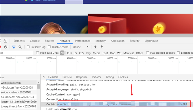Click the scroll-up arrow in request list

tap(38, 82)
